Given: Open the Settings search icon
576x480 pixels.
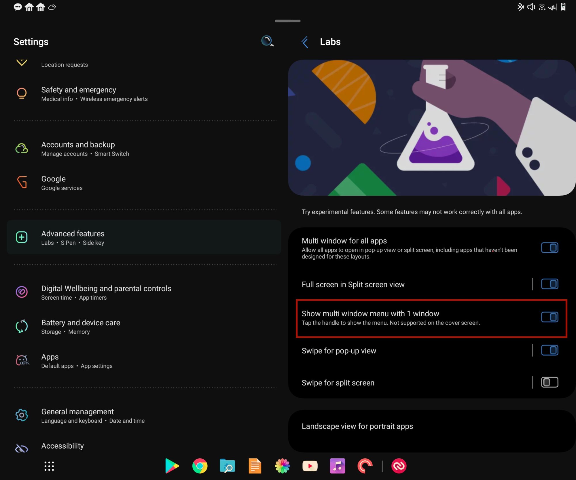Looking at the screenshot, I should [267, 41].
